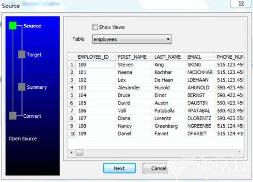
Task: Select the Target step label
Action: pyautogui.click(x=34, y=54)
